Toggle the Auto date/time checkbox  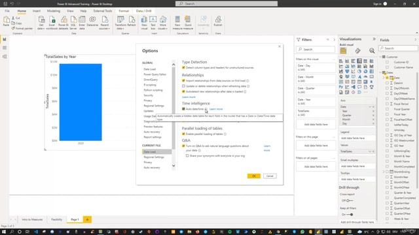(183, 109)
